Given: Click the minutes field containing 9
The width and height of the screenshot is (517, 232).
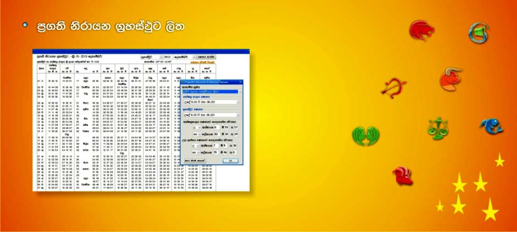Looking at the screenshot, I should coord(225,145).
